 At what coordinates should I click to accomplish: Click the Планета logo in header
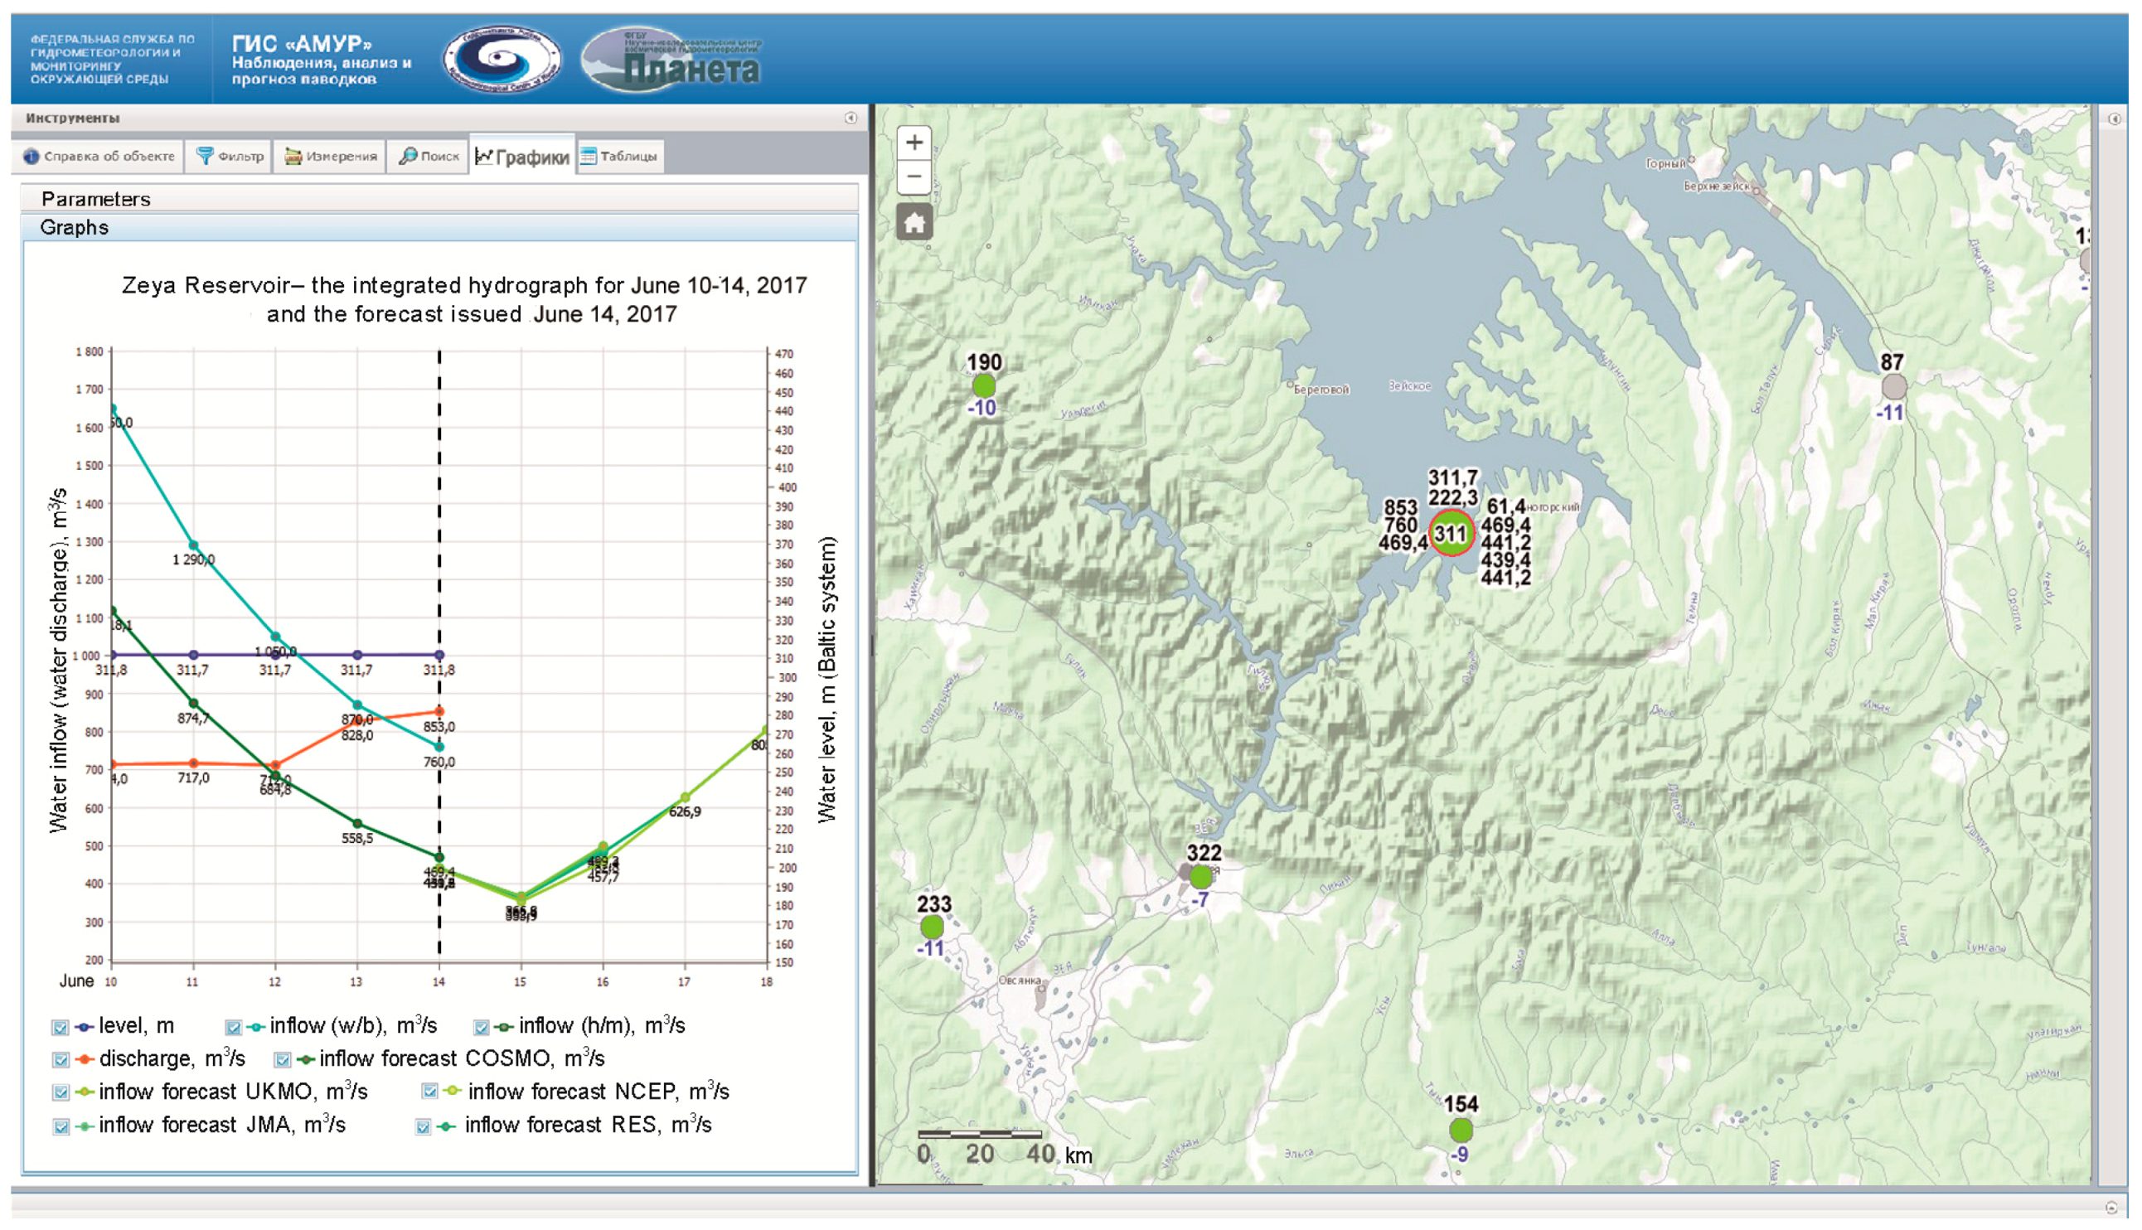pos(672,59)
